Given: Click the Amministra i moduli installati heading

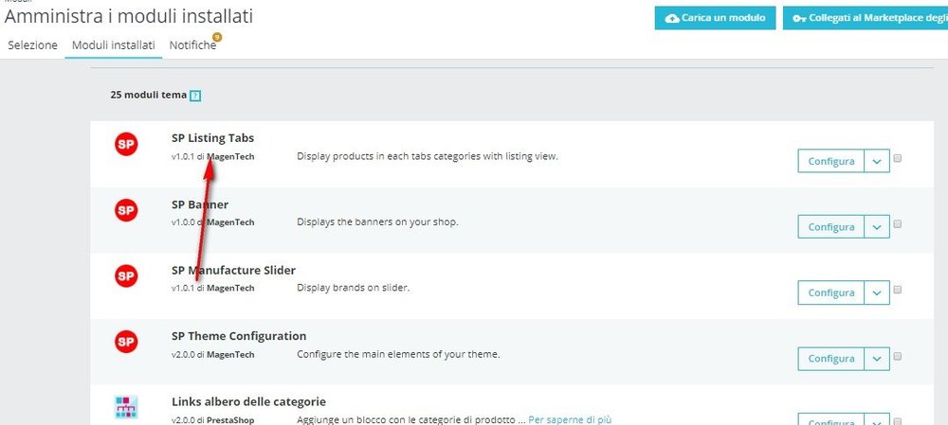Looking at the screenshot, I should (129, 17).
